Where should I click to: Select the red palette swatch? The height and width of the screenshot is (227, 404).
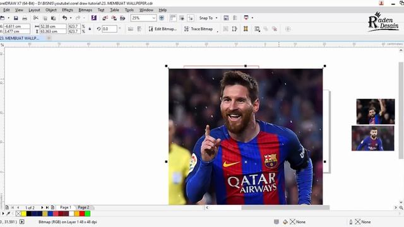tap(82, 213)
